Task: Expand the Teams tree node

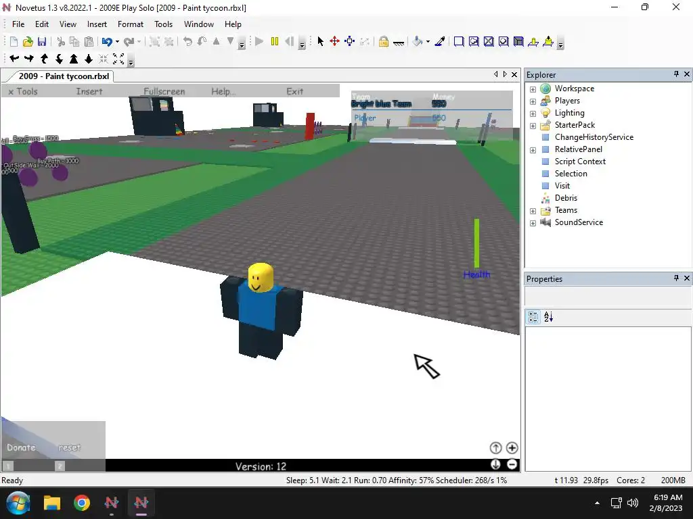Action: click(x=533, y=211)
